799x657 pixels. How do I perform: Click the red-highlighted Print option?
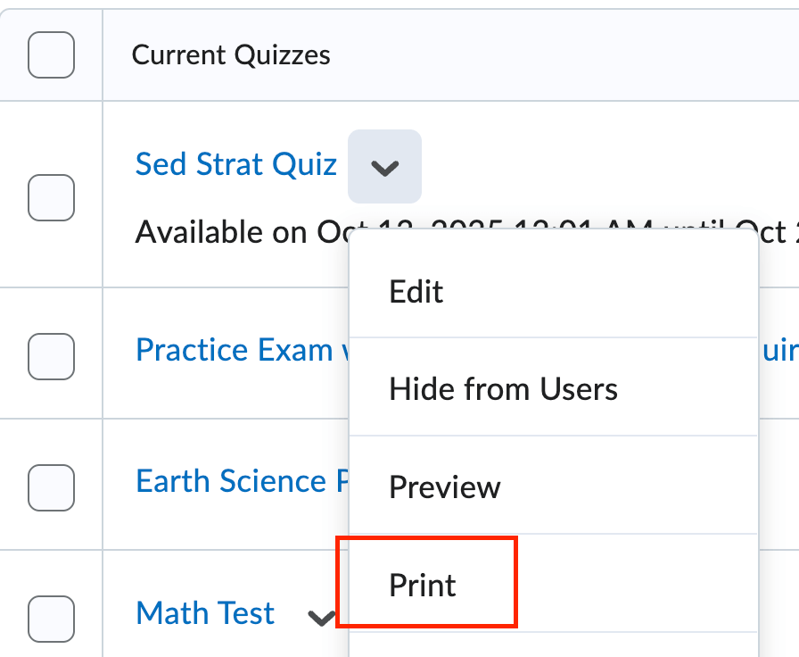(x=422, y=584)
